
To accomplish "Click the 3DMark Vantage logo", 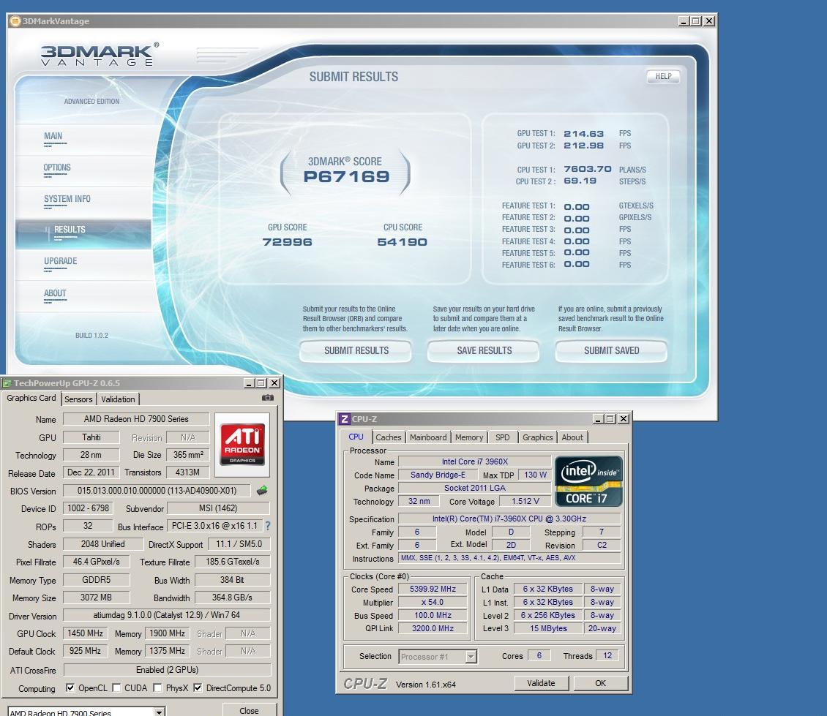I will (x=100, y=54).
